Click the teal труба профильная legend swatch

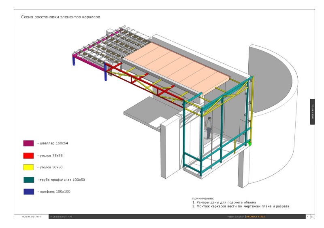(29, 180)
